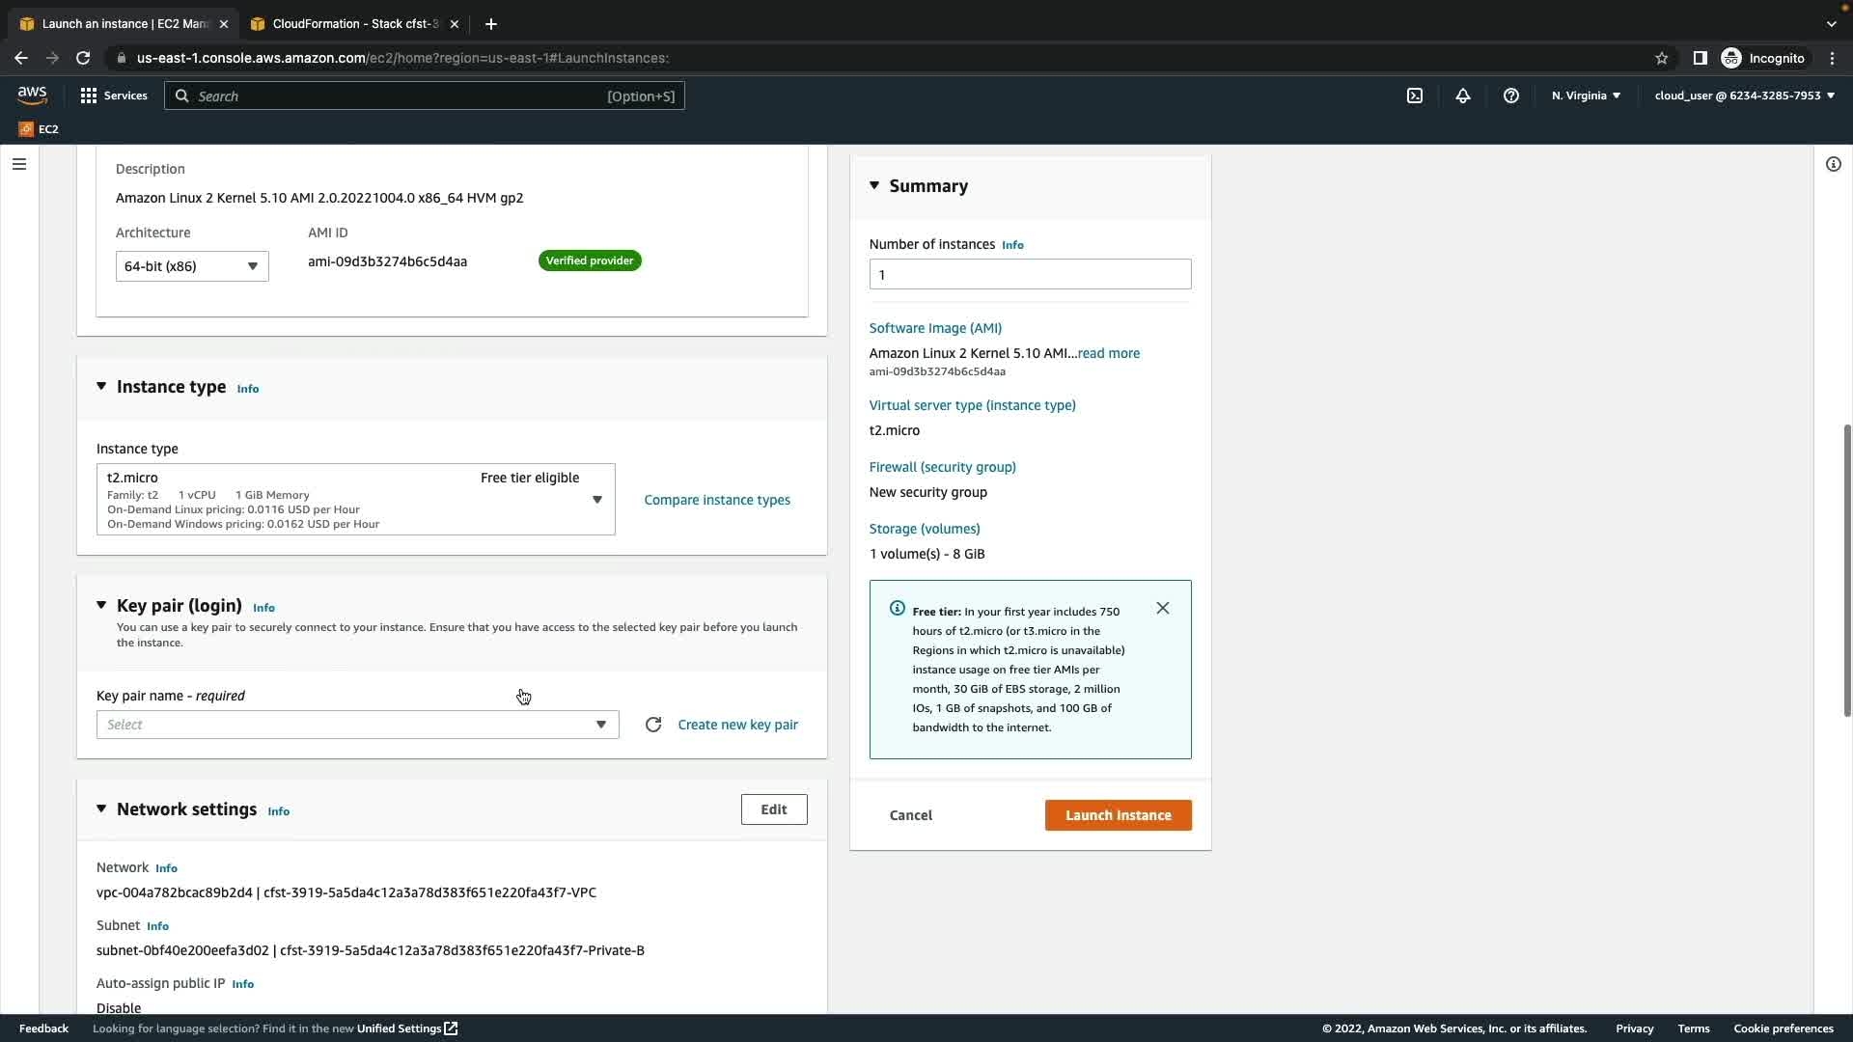Open the t2.micro instance type dropdown
The image size is (1853, 1042).
(355, 500)
